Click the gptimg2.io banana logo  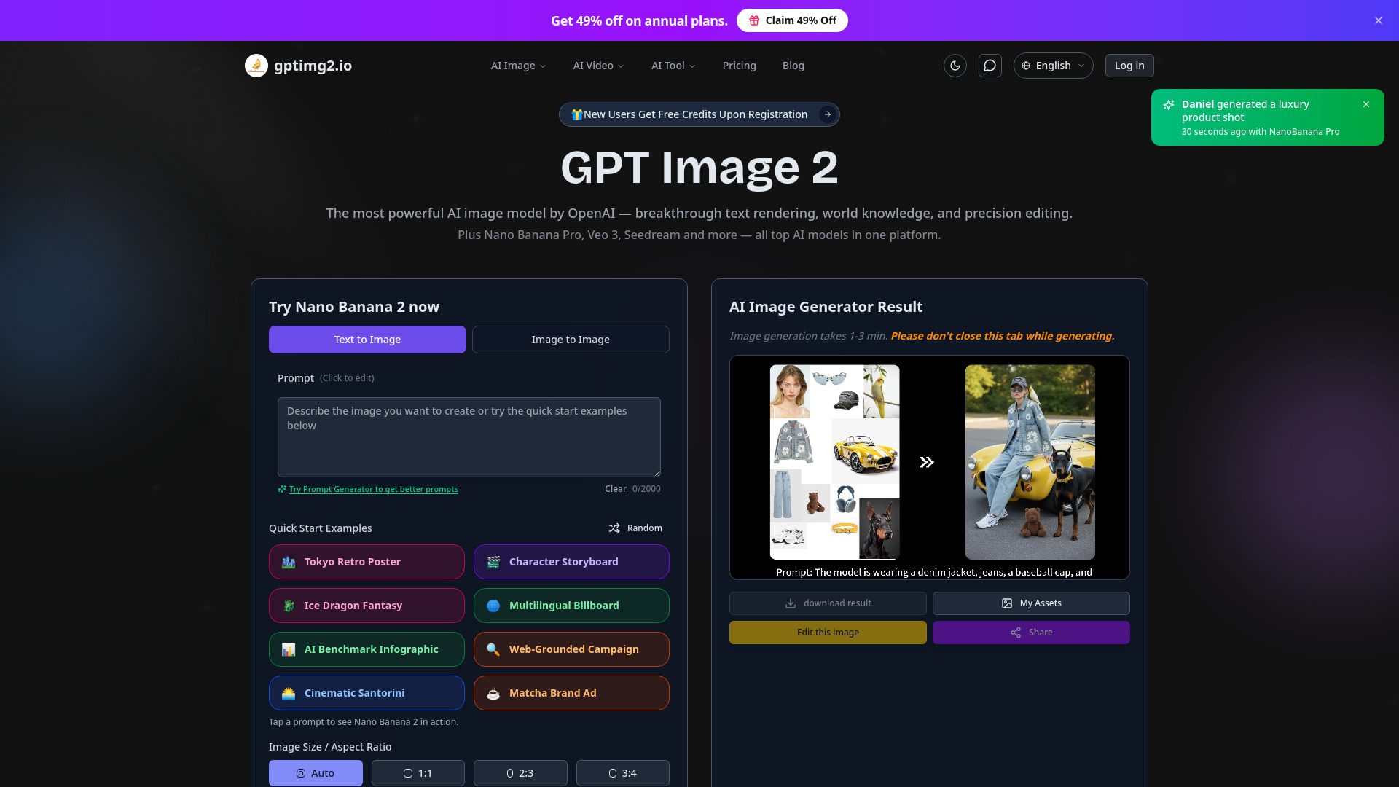[256, 66]
